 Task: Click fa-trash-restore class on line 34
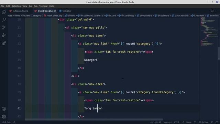[125, 52]
